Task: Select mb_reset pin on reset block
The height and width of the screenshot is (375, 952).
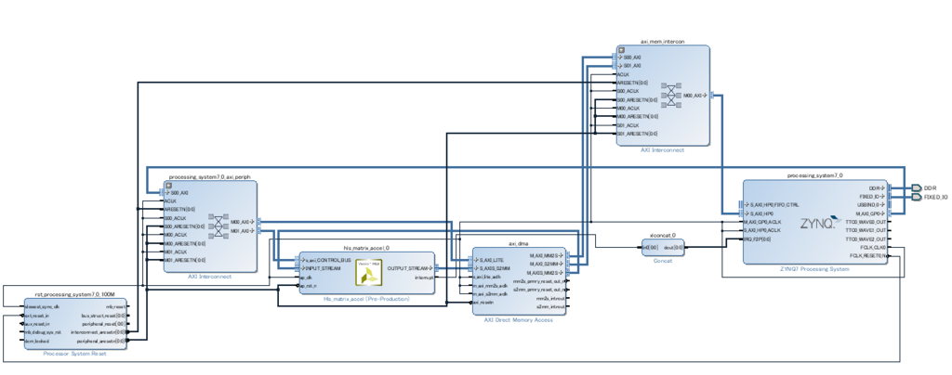Action: pos(116,306)
